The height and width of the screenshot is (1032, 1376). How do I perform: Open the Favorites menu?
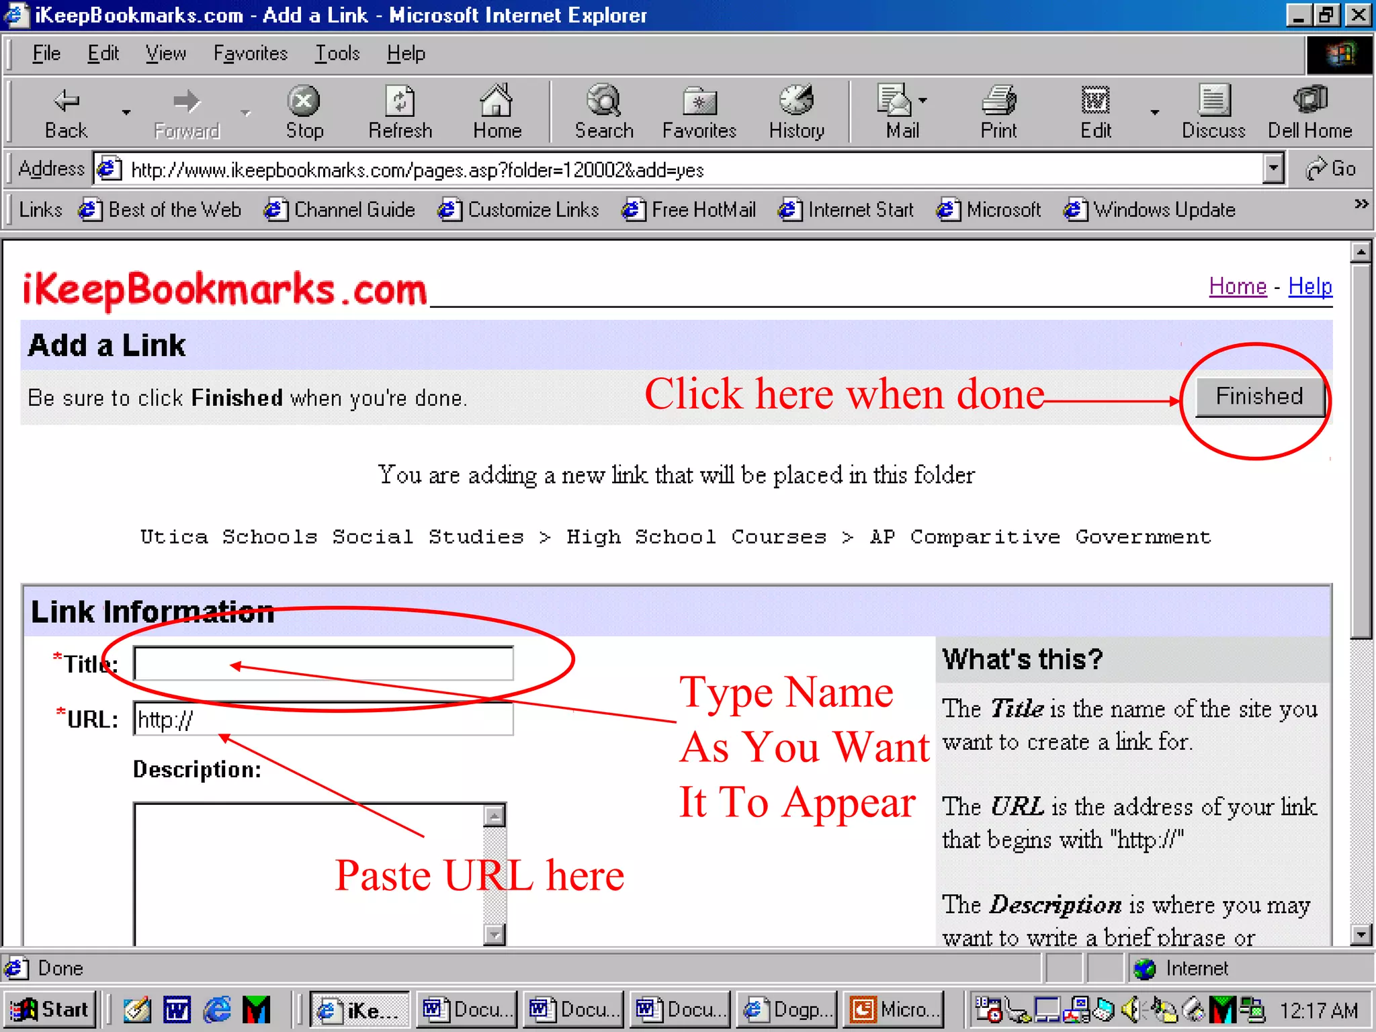(x=250, y=53)
